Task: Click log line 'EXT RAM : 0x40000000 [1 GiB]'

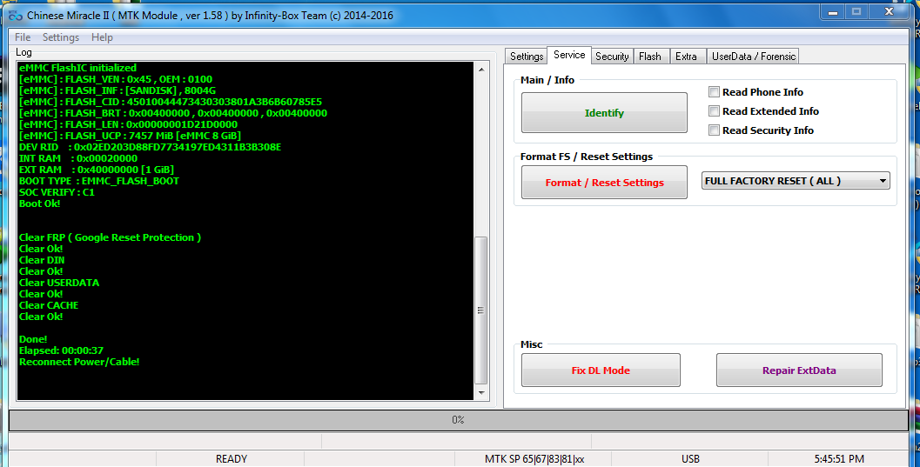Action: click(97, 170)
